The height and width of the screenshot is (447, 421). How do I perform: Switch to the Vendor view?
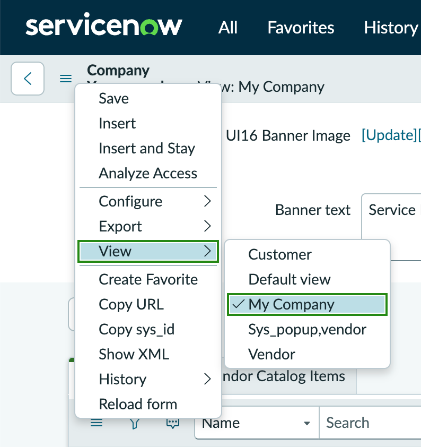pos(307,354)
